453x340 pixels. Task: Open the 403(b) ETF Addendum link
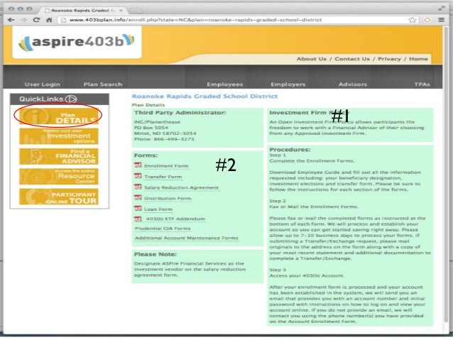click(x=175, y=219)
